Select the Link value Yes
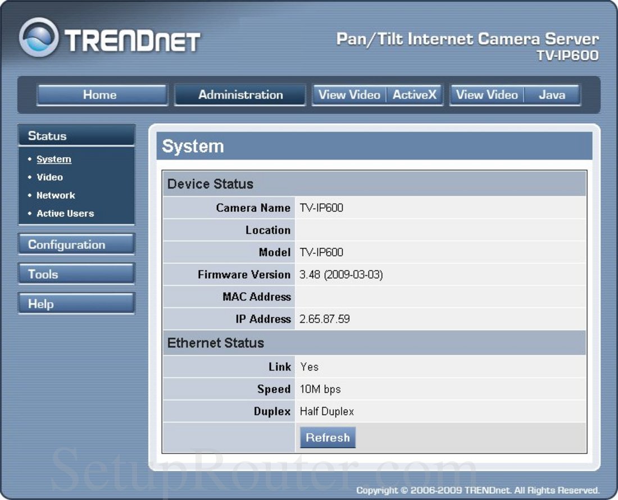618x500 pixels. pyautogui.click(x=310, y=367)
